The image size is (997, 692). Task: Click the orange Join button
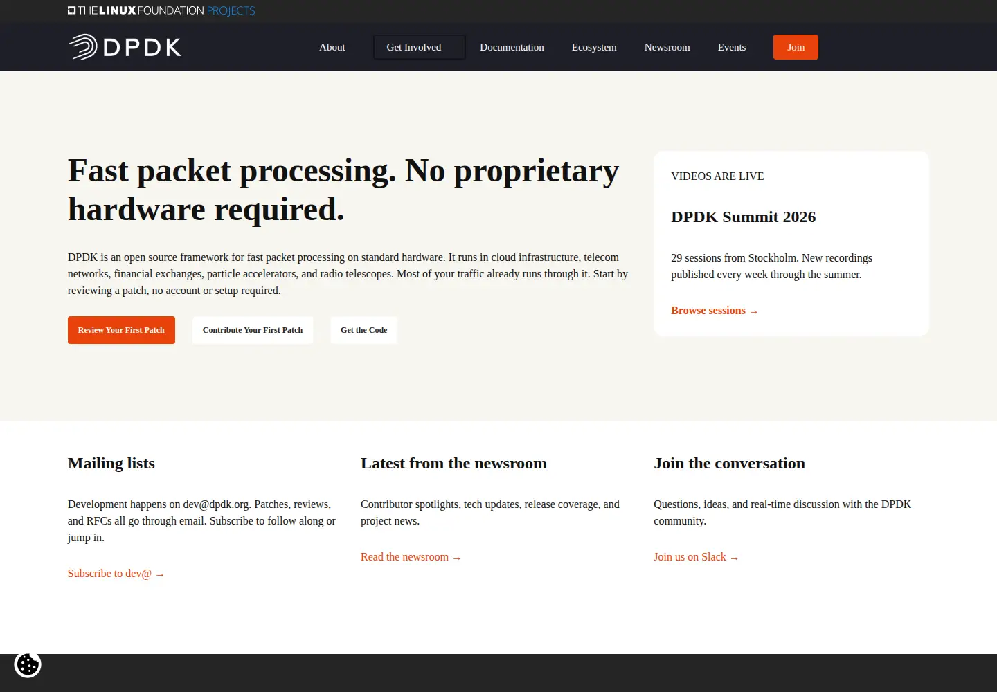(796, 47)
